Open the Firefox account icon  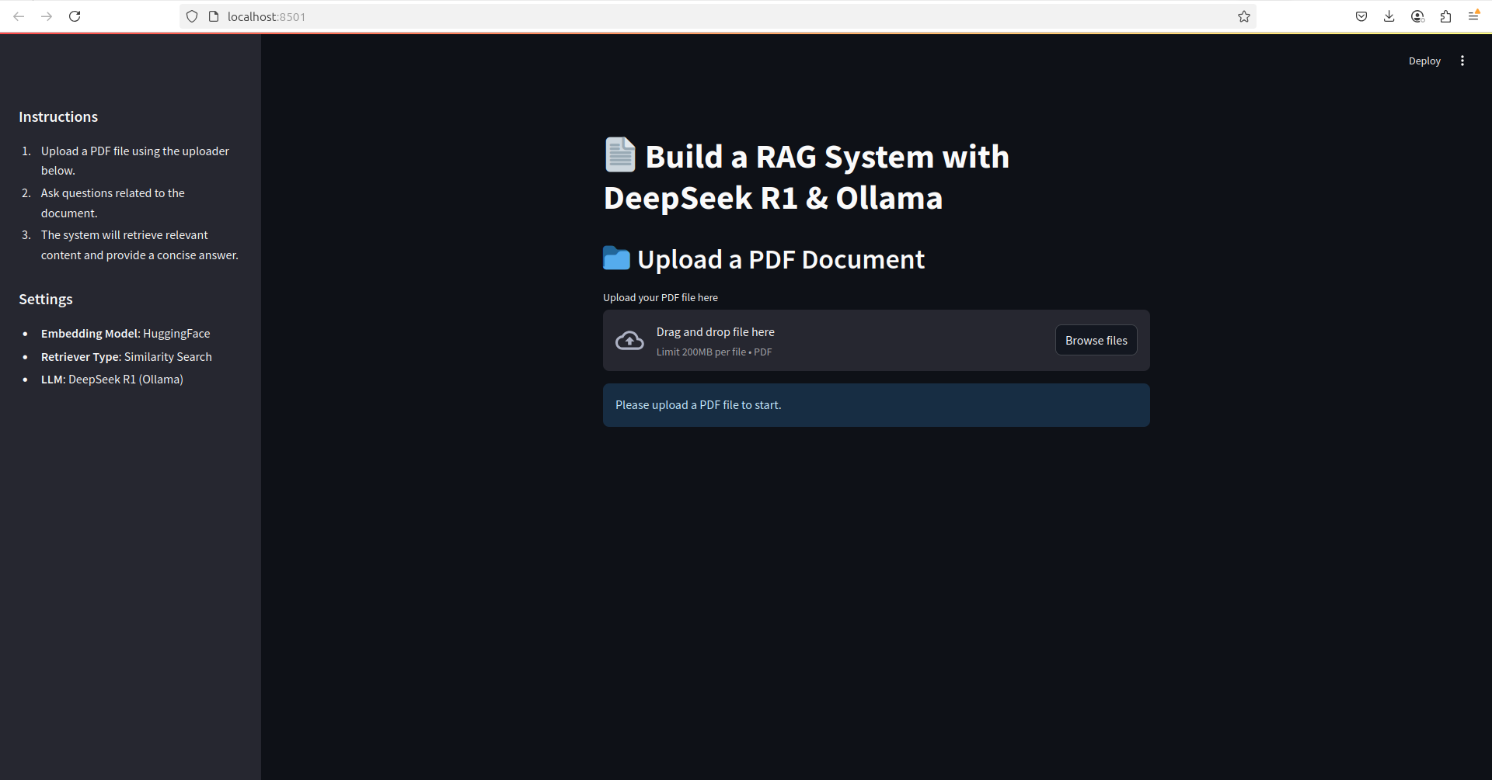click(1417, 16)
